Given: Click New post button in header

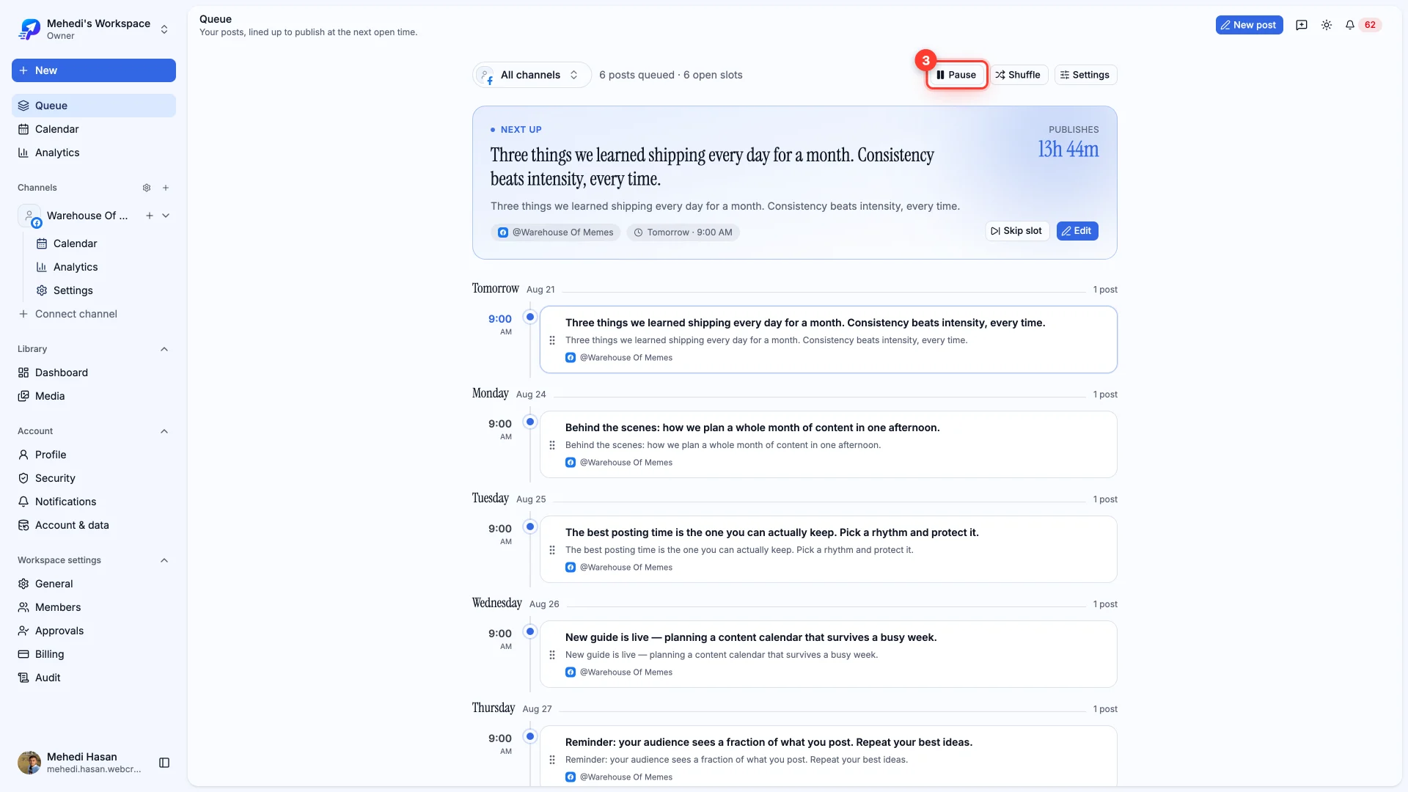Looking at the screenshot, I should (x=1249, y=25).
